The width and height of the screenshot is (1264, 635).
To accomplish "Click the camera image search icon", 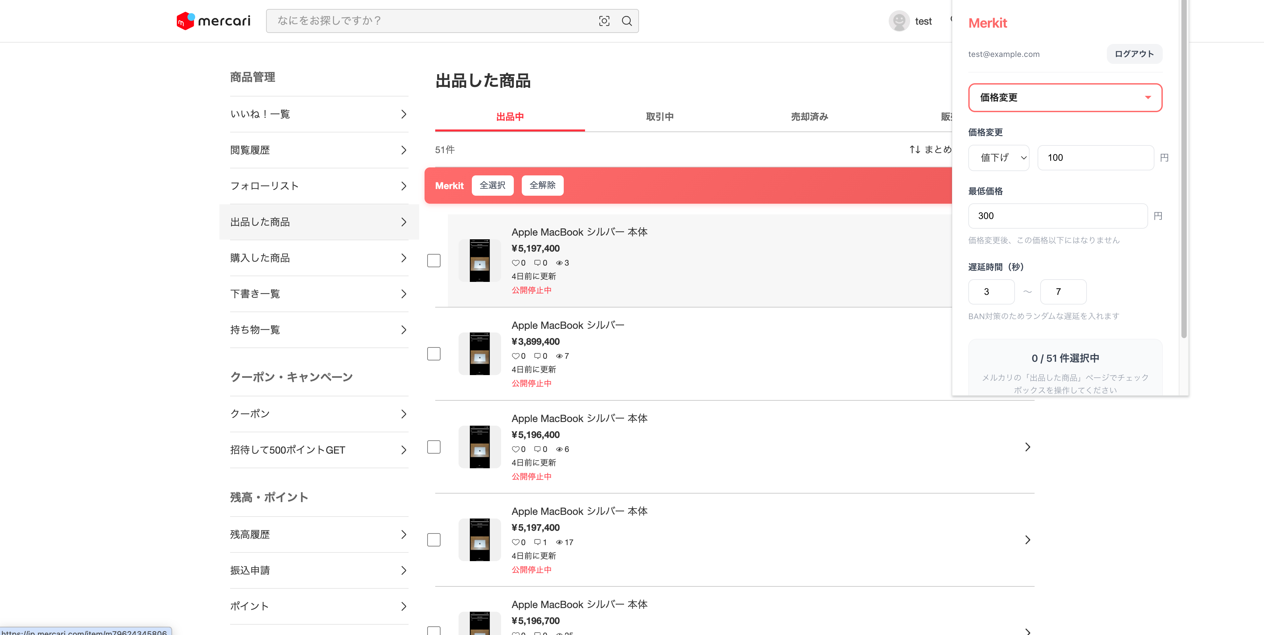I will pos(604,21).
